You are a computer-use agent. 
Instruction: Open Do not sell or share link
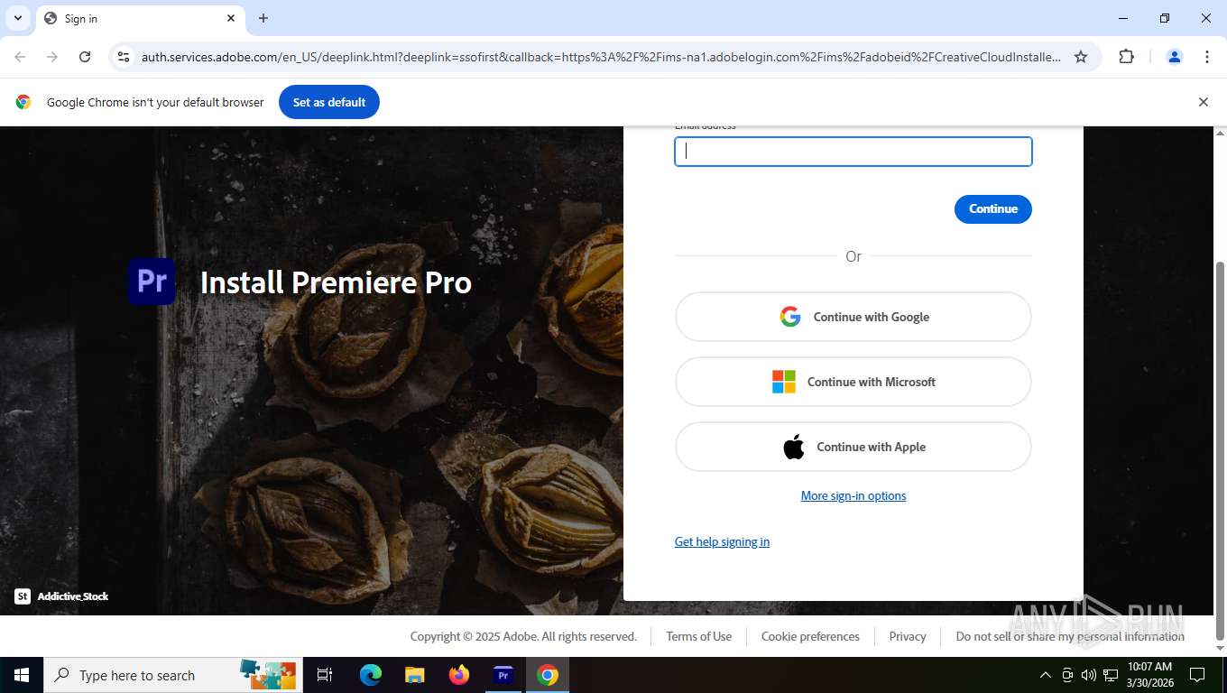tap(1070, 636)
